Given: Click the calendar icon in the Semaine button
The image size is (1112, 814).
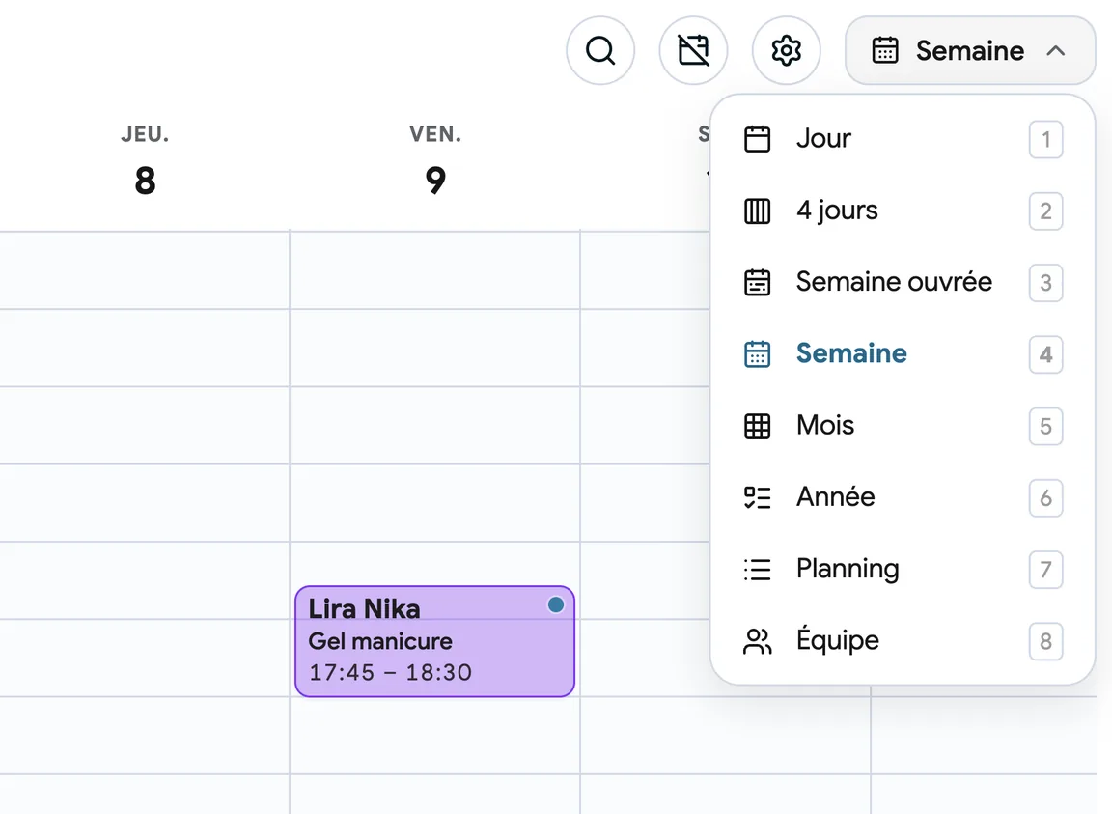Looking at the screenshot, I should tap(884, 50).
